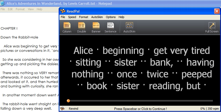The width and height of the screenshot is (221, 112).
Task: Open ReadPal File menu
Action: (x=63, y=17)
